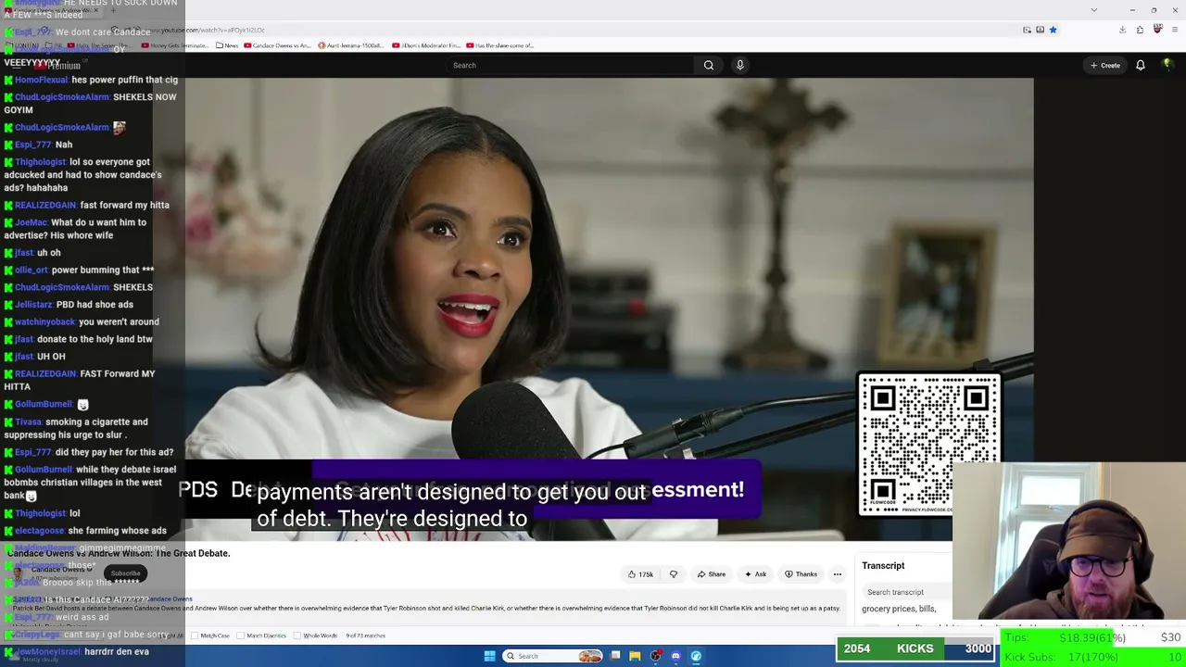
Task: Open the browser extensions puzzle icon
Action: 1140,30
